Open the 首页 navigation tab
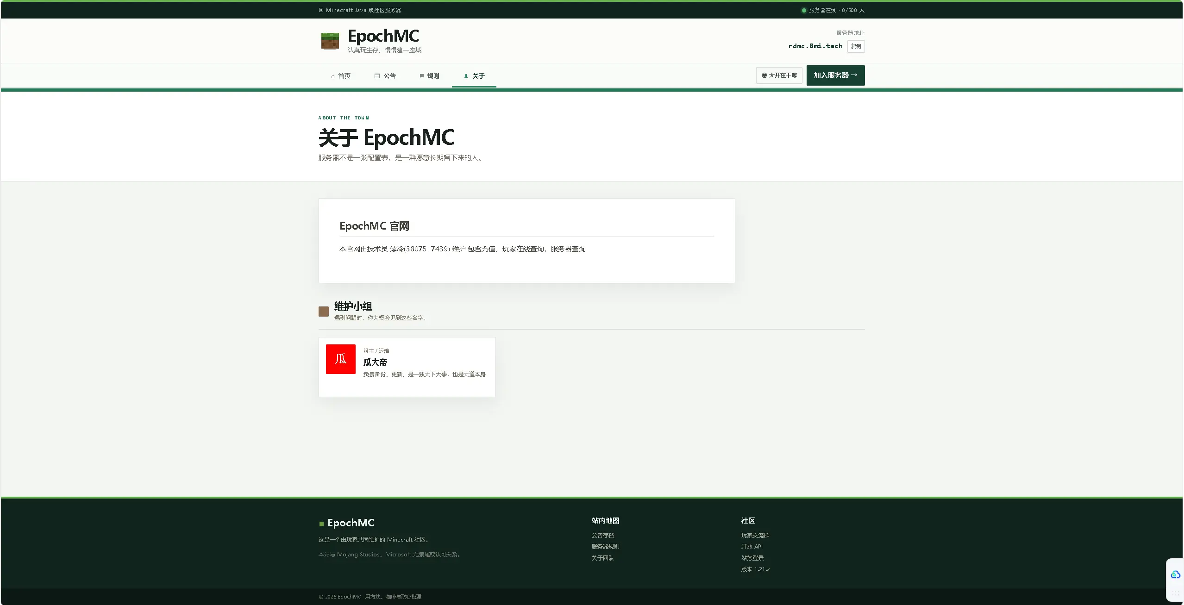Viewport: 1184px width, 605px height. [341, 76]
